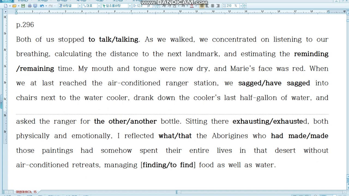Viewport: 349px width, 196px height.
Task: Click the bold text "had made/made"
Action: (300, 136)
